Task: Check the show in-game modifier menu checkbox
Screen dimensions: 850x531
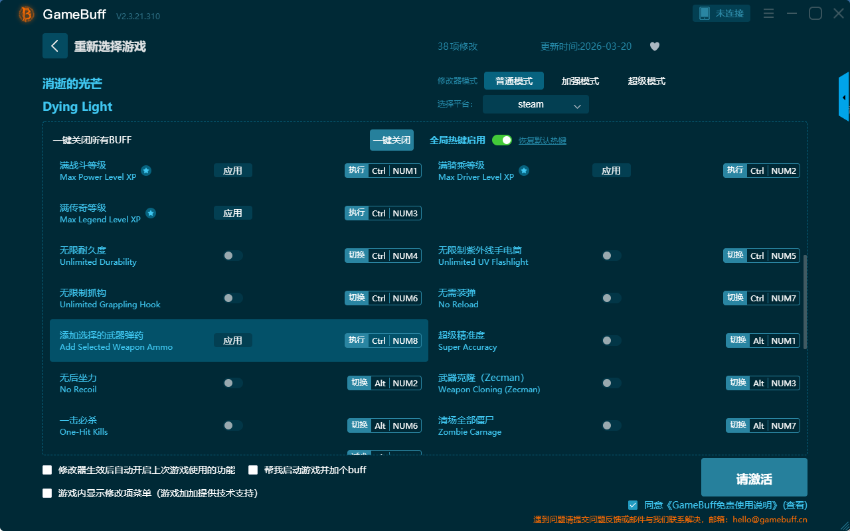Action: pos(47,493)
